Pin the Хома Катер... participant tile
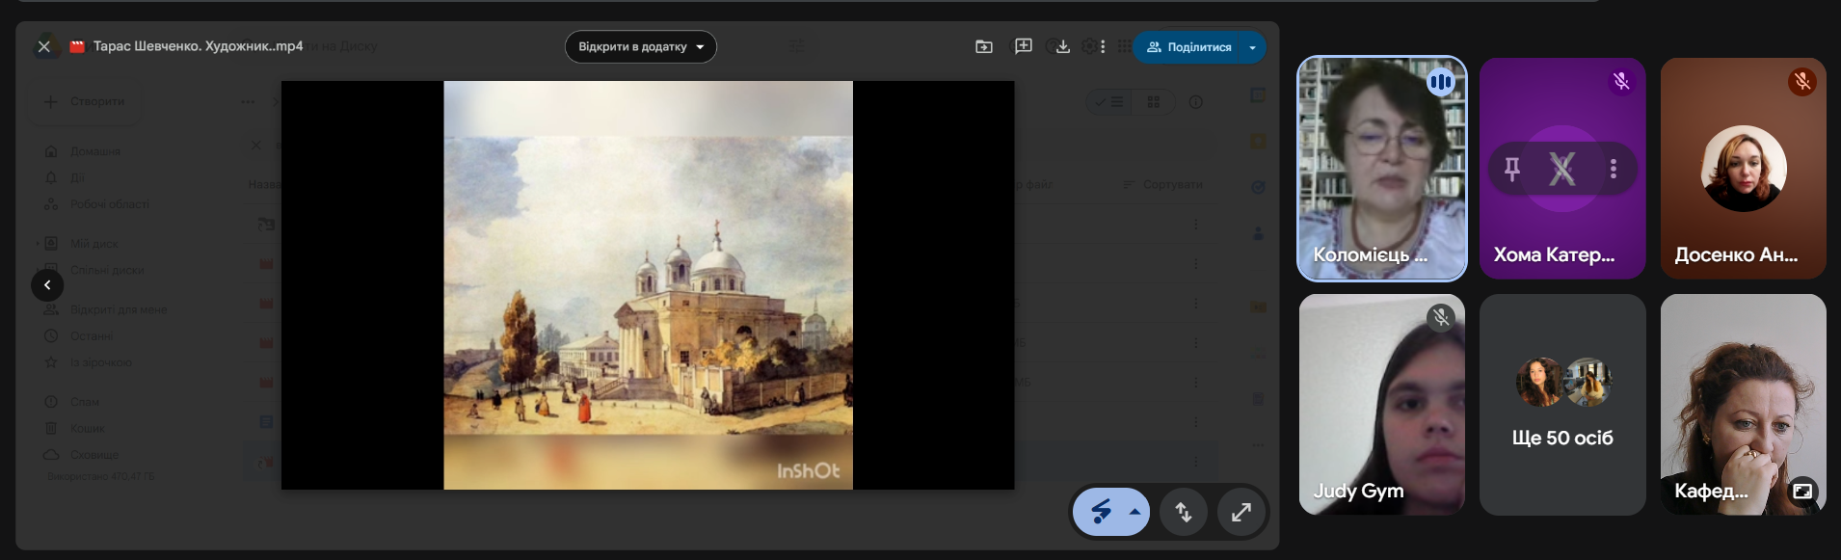Screen dimensions: 1841x560 click(x=1512, y=170)
